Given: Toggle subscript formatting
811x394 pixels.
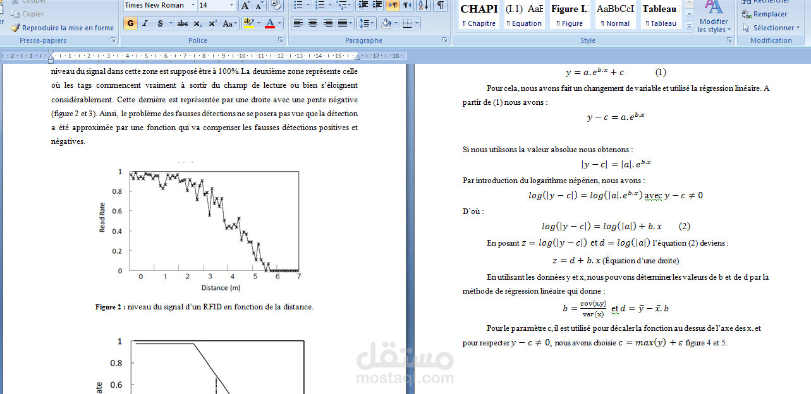Looking at the screenshot, I should 198,23.
